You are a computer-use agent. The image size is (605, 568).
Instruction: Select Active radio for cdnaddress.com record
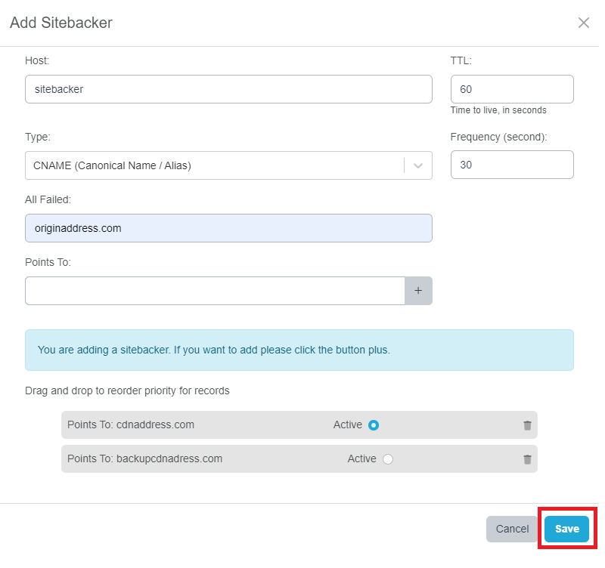click(373, 425)
